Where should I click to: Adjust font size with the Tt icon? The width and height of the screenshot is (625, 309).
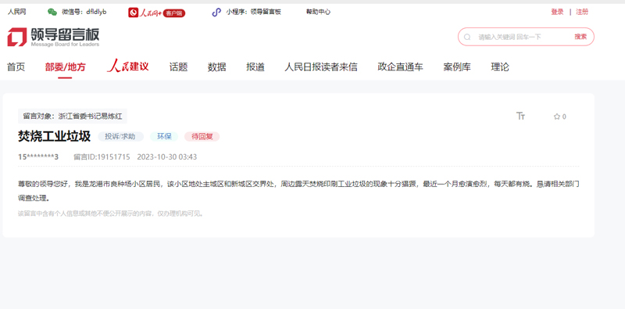click(520, 117)
